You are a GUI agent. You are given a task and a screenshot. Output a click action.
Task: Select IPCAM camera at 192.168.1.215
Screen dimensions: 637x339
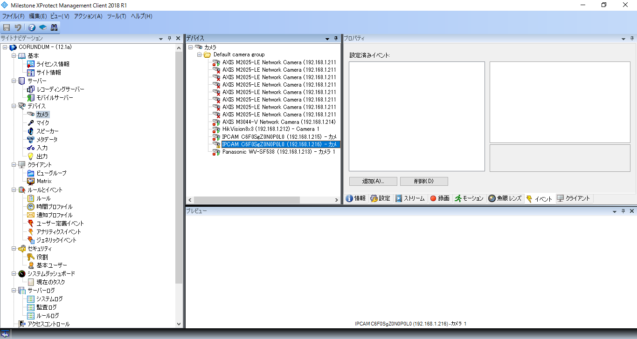pyautogui.click(x=279, y=137)
